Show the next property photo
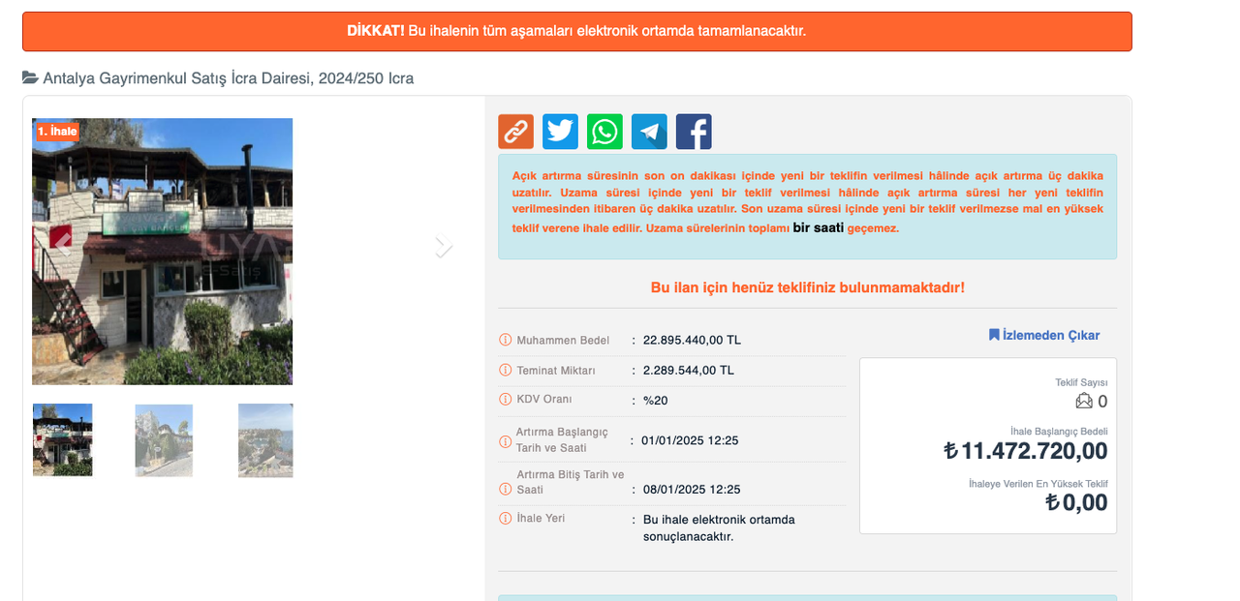1240x601 pixels. (x=444, y=246)
